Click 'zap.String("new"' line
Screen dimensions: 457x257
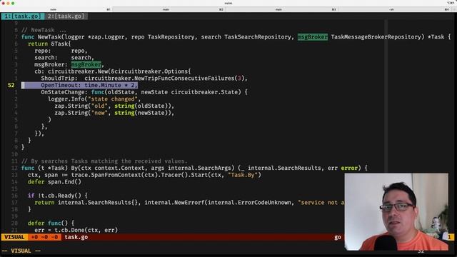(x=114, y=113)
